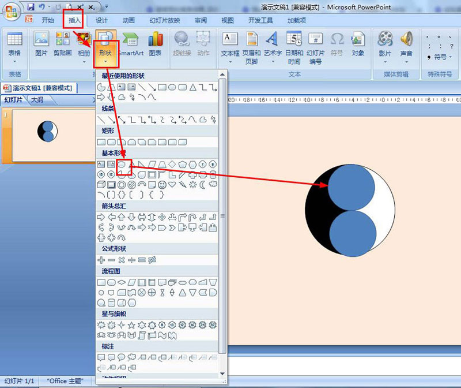The width and height of the screenshot is (461, 388).
Task: Click the 页眉和页脚 header footer icon
Action: pos(252,48)
